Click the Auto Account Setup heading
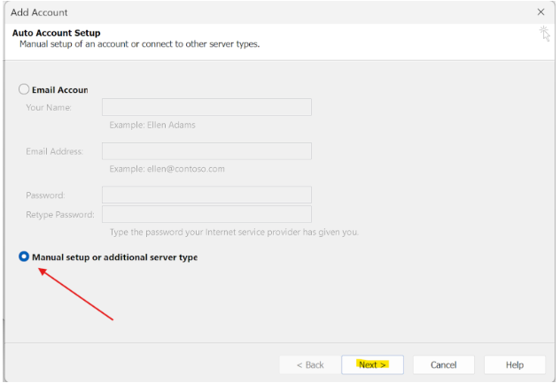 [x=56, y=33]
